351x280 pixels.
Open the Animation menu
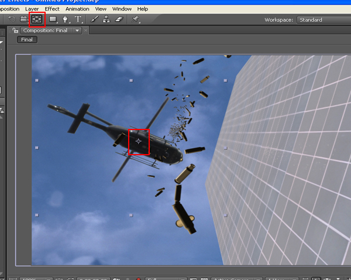(77, 9)
